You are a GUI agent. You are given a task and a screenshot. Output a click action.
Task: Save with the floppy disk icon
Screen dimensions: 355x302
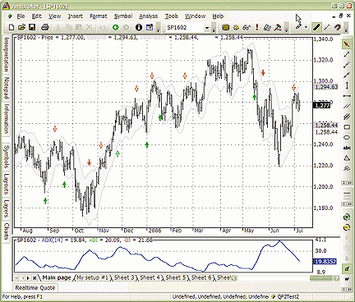coord(32,27)
